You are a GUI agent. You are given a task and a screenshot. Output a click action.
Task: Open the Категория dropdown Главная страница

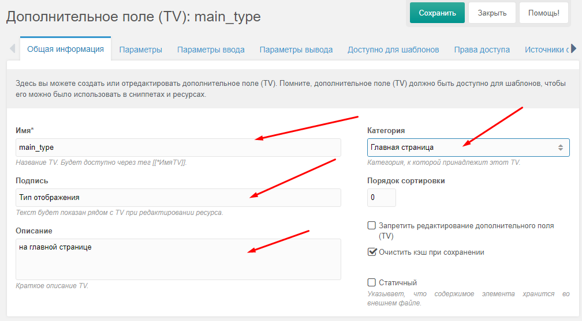coord(468,148)
